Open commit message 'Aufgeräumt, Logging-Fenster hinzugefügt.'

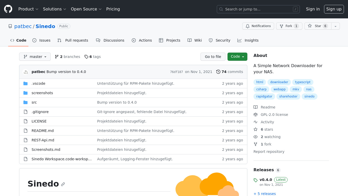135,159
